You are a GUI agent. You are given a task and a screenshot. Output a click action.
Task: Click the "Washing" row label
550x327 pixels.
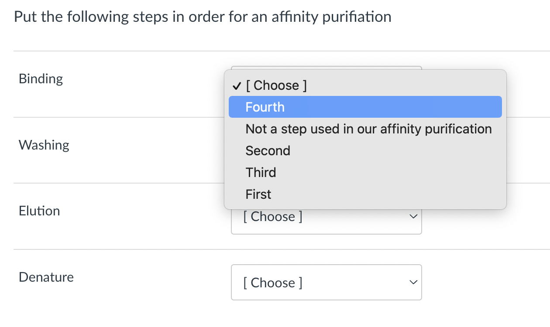tap(44, 145)
